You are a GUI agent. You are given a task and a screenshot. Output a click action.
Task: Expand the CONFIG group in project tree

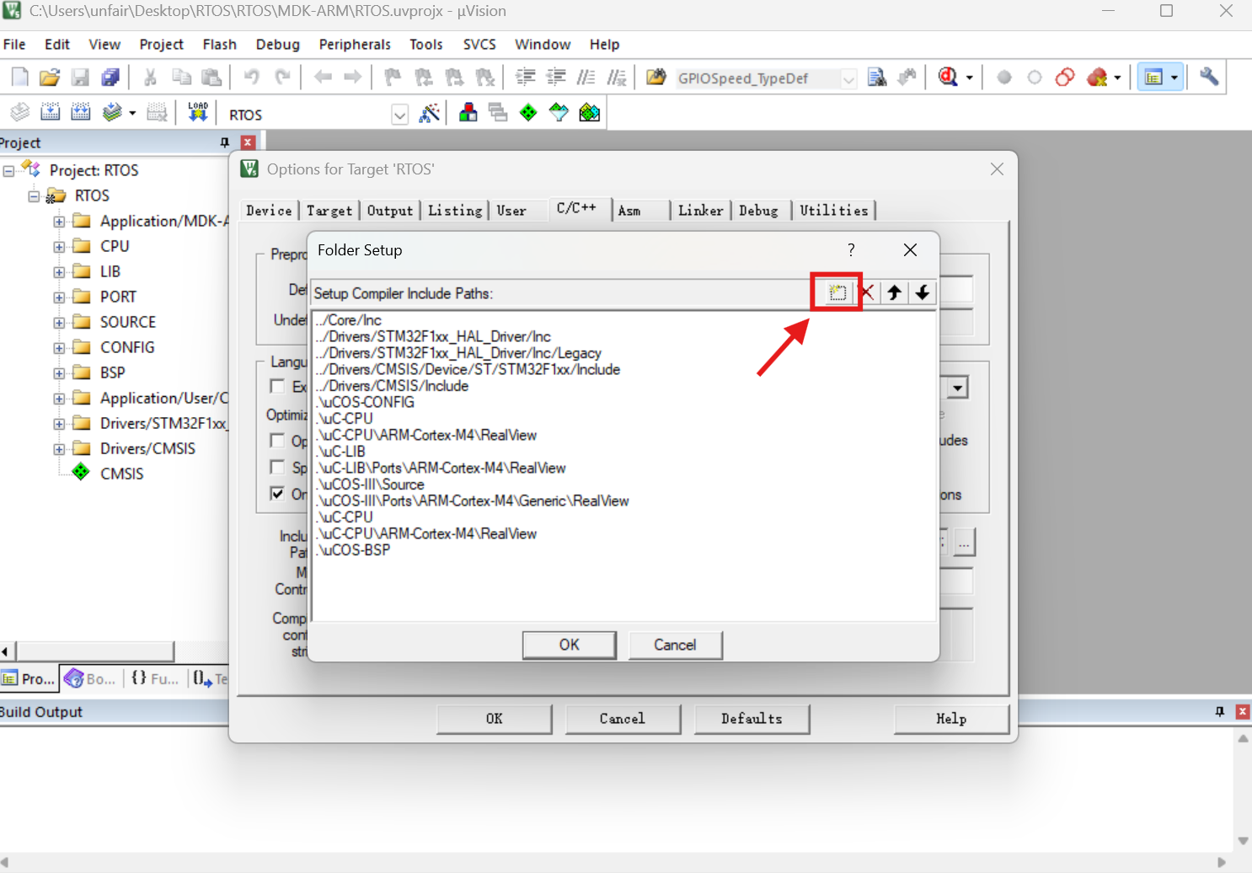59,348
